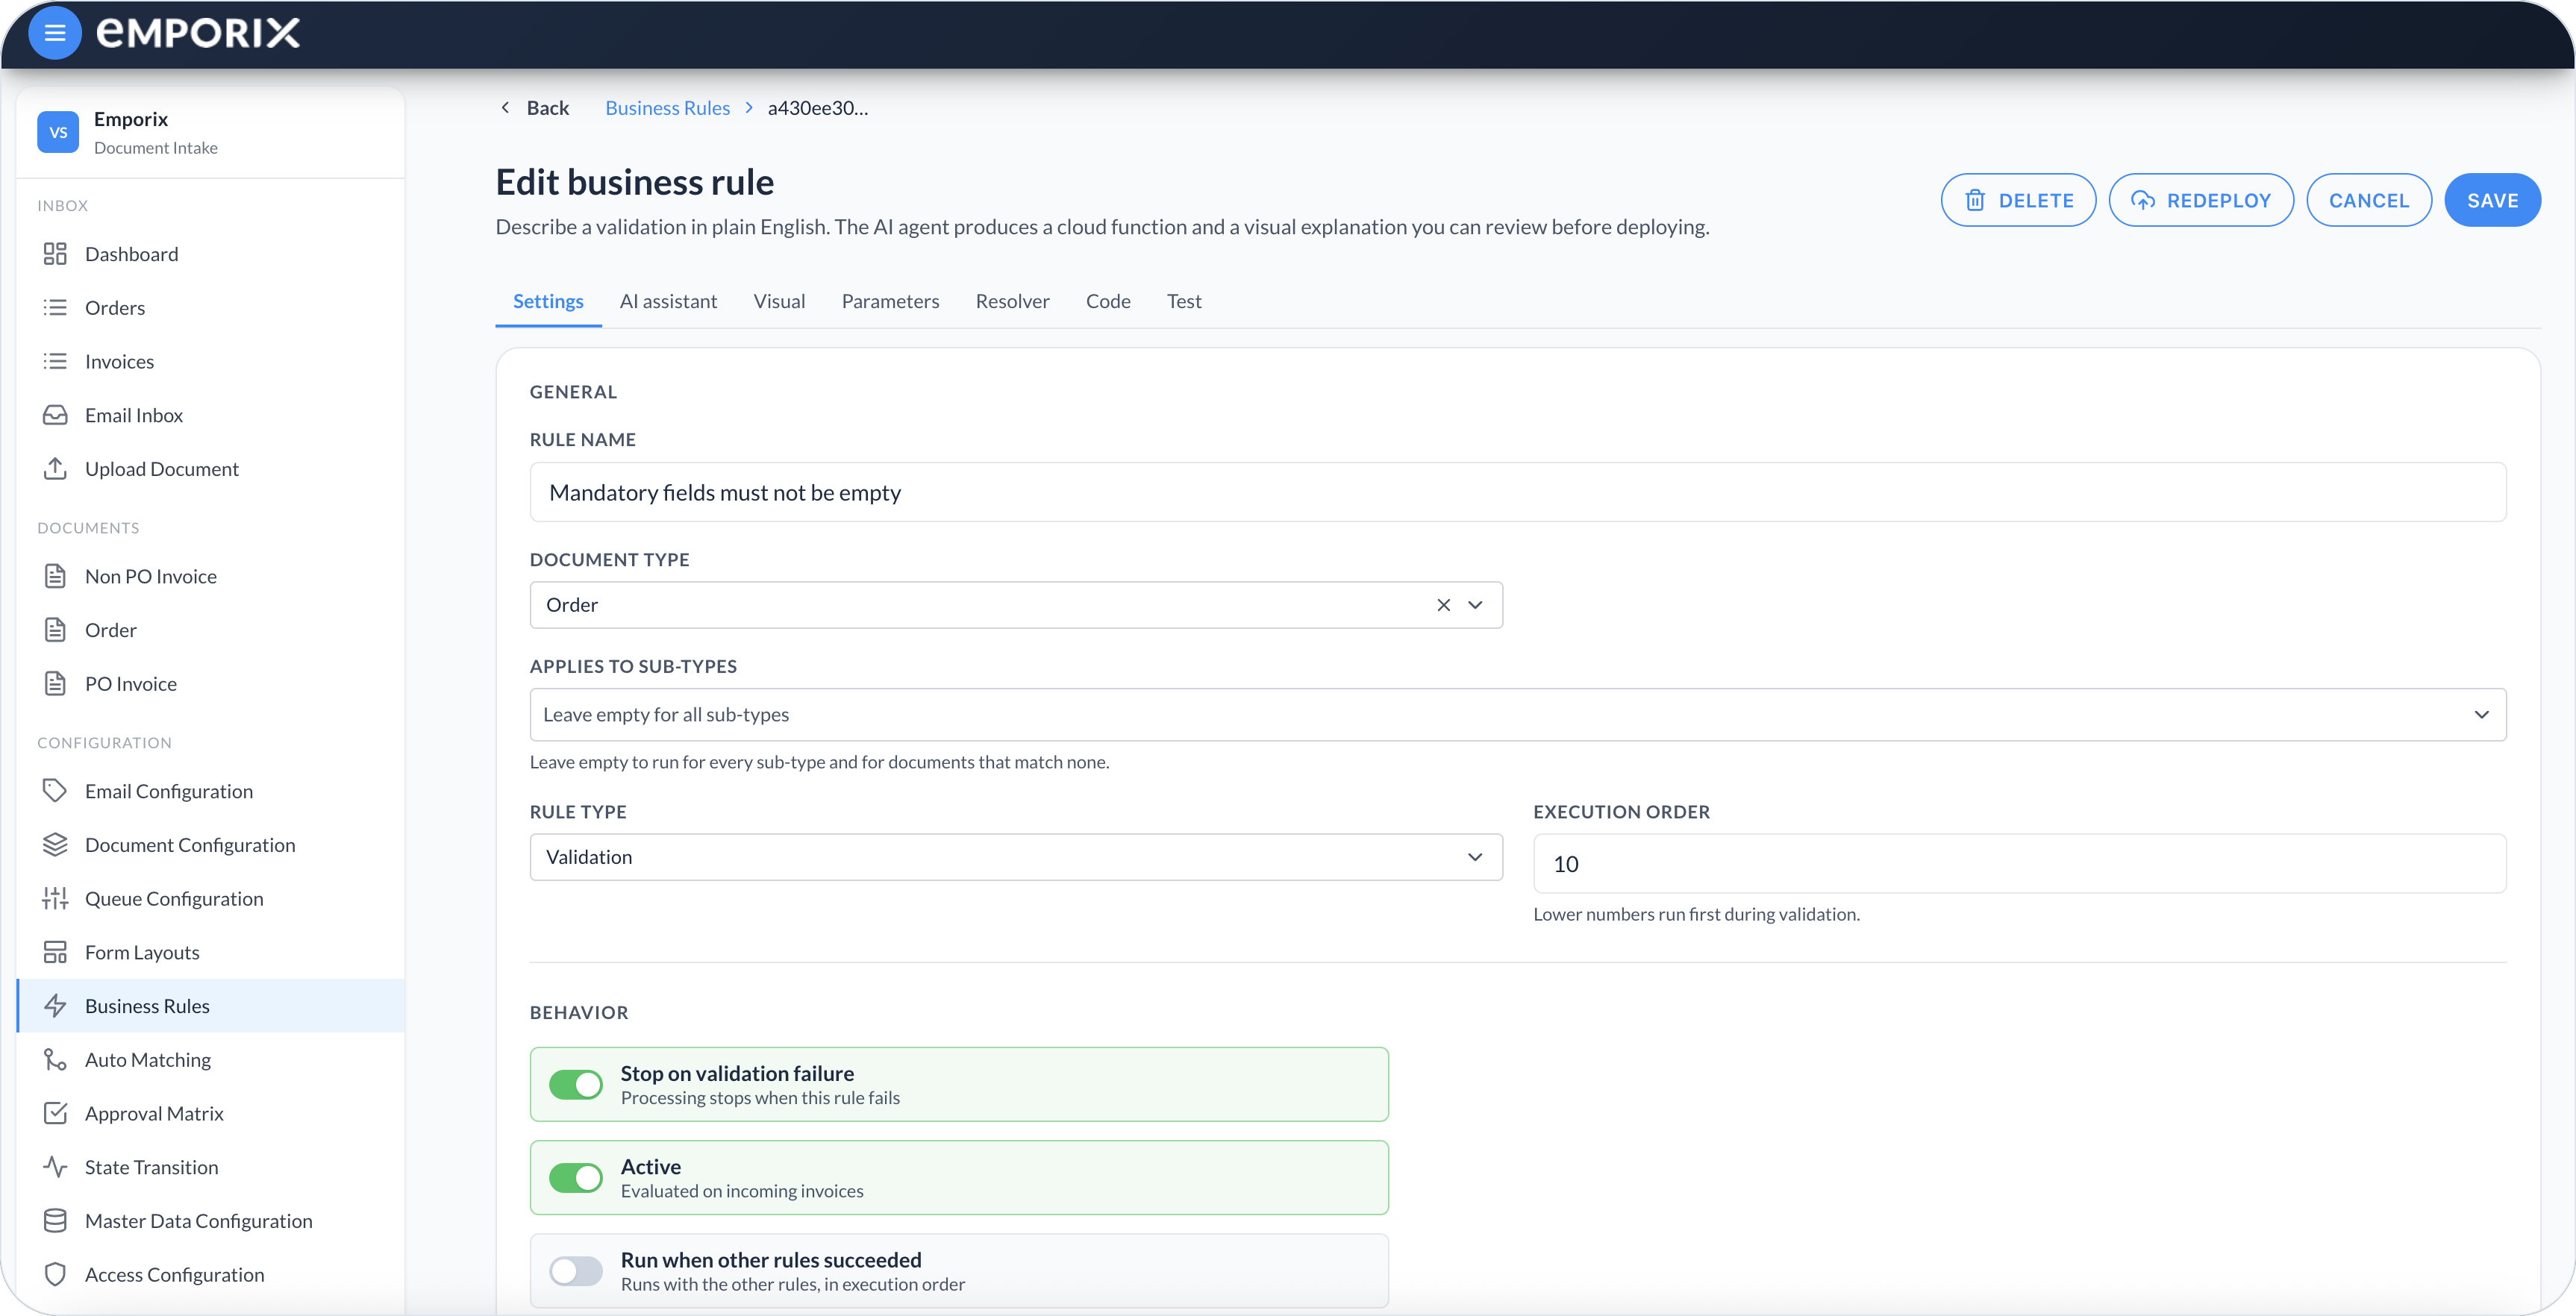Screen dimensions: 2576x1316
Task: Open the Parameters tab
Action: (x=890, y=301)
